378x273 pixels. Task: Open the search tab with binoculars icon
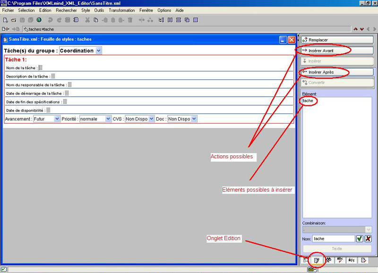coord(328,260)
